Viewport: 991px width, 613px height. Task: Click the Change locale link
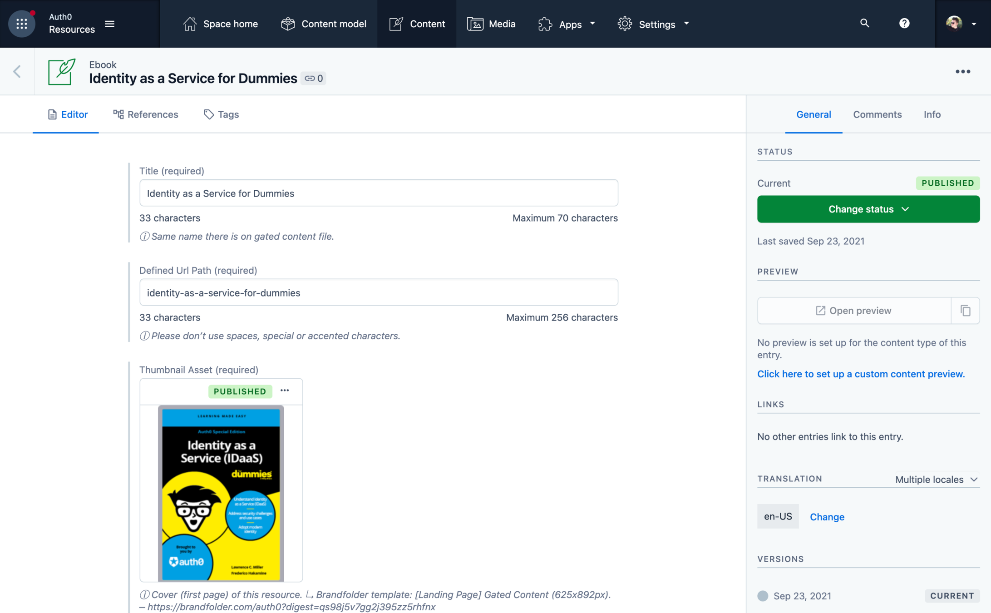827,516
